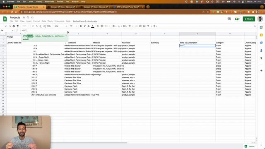Close the GPT formula help tooltip

(68, 32)
